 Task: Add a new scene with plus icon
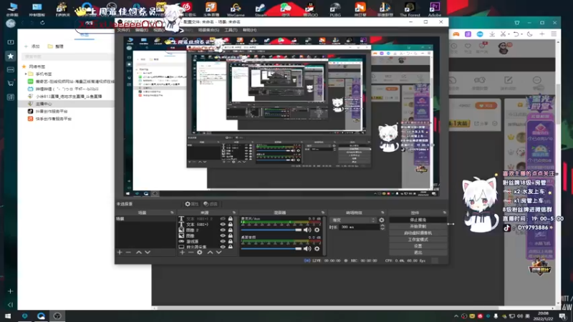pyautogui.click(x=120, y=253)
